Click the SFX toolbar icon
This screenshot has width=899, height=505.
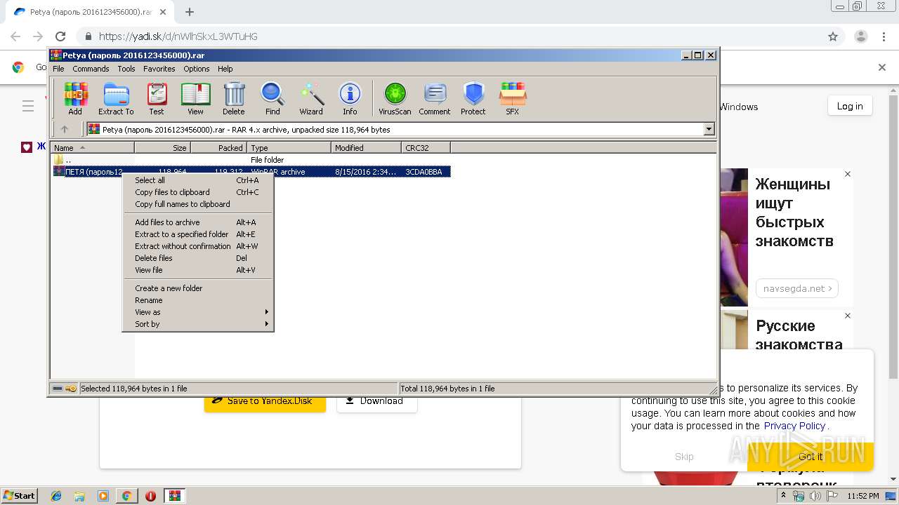click(513, 98)
